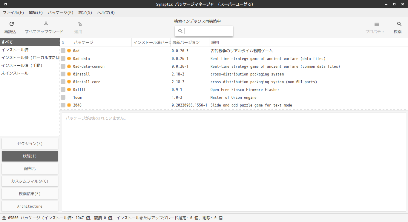
Task: Mark the status box for 0install-core
Action: click(63, 82)
